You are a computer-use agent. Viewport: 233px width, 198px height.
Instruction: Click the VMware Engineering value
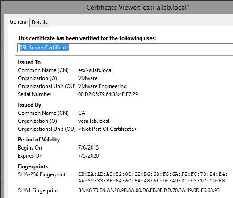[x=102, y=86]
